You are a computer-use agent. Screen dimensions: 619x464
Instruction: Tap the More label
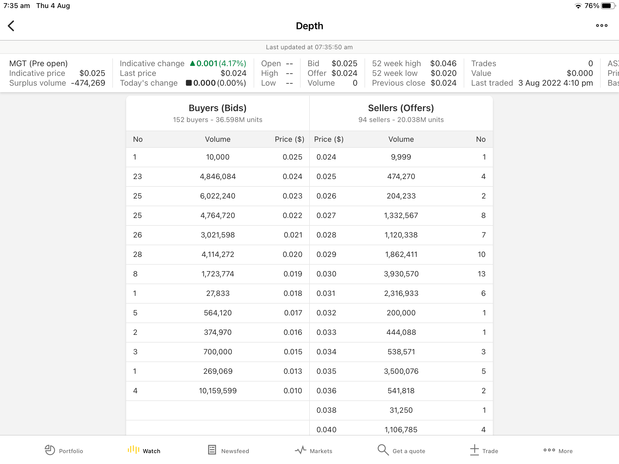(x=566, y=451)
